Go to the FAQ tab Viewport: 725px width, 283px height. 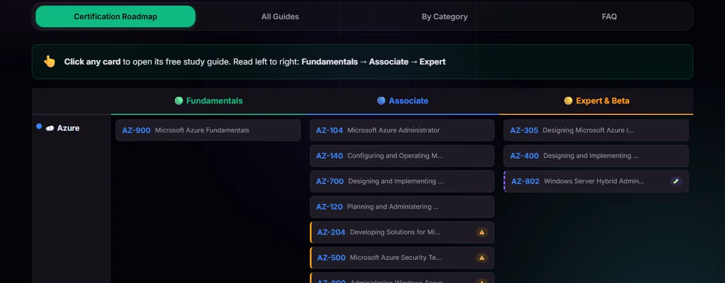tap(609, 16)
